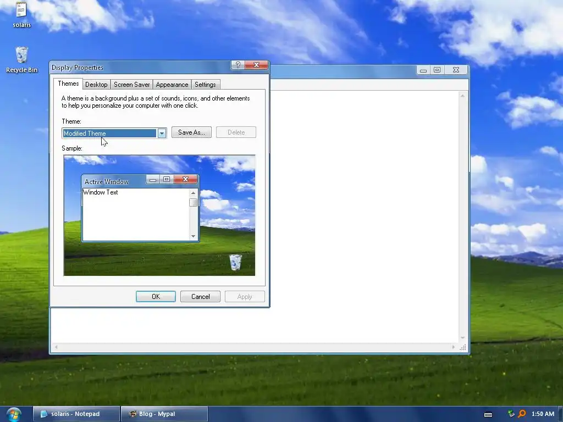Open the solaris file icon on desktop
The width and height of the screenshot is (563, 422).
[x=21, y=14]
